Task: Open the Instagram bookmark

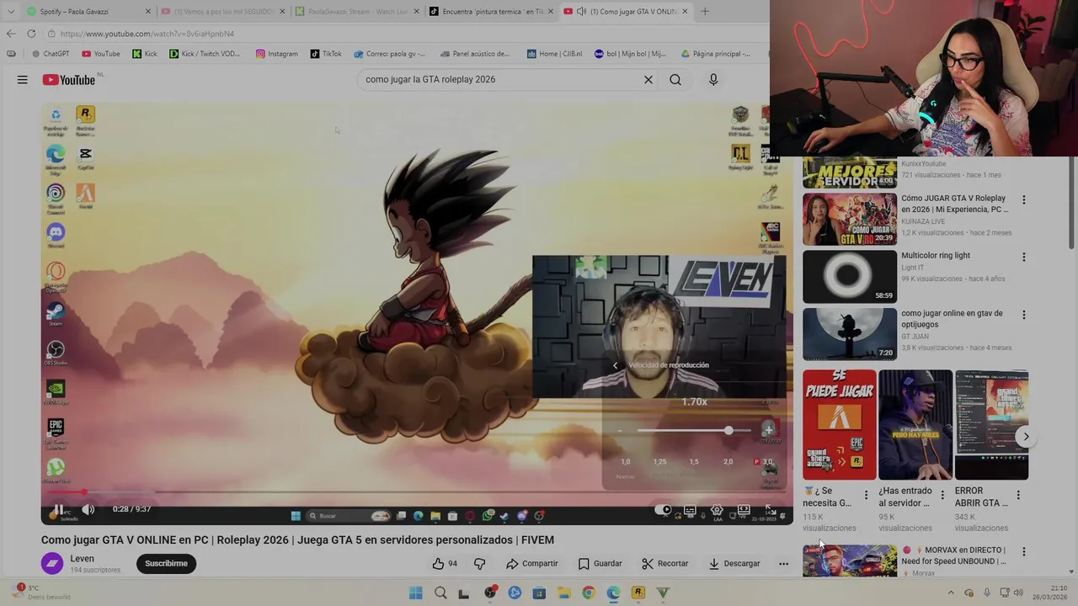Action: click(x=276, y=54)
